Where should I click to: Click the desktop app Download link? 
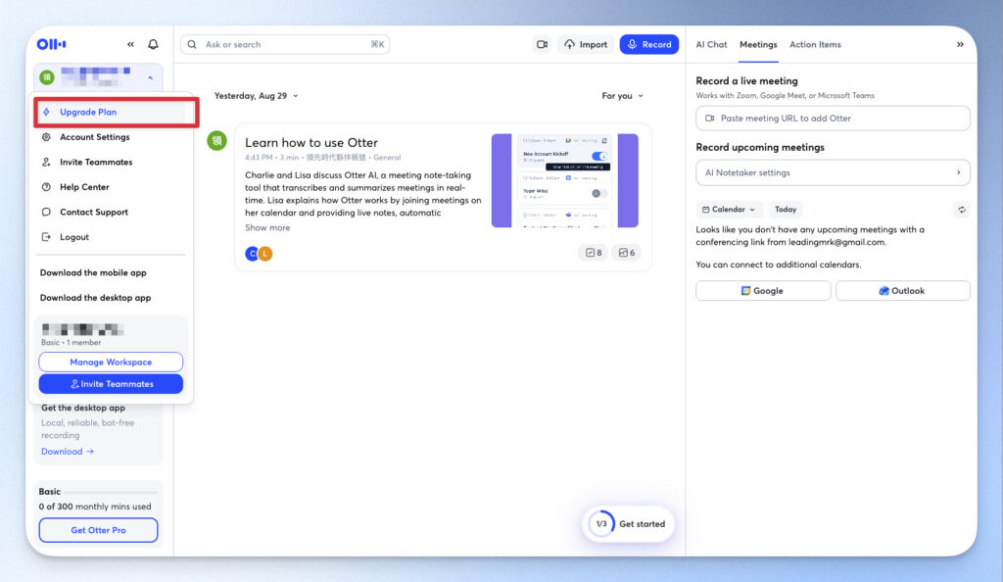68,452
